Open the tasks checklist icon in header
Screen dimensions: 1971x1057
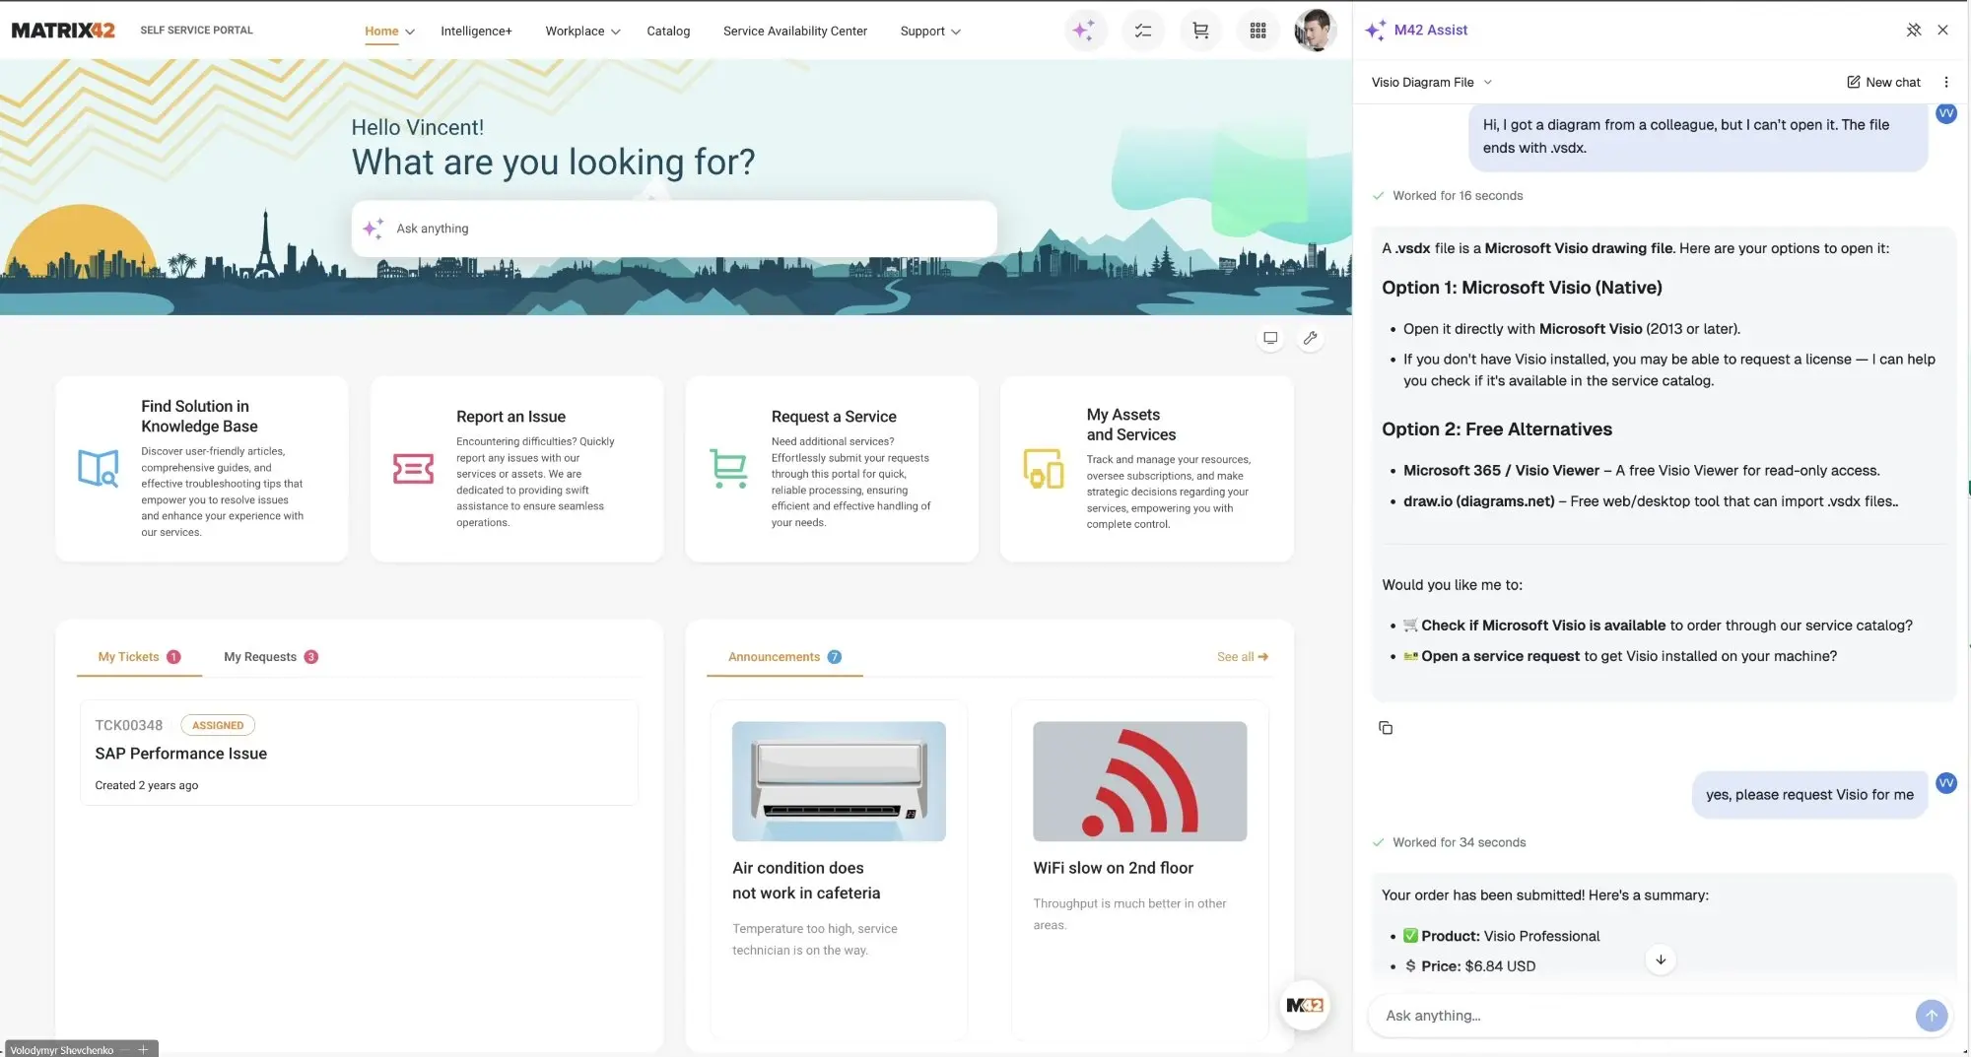[x=1143, y=31]
